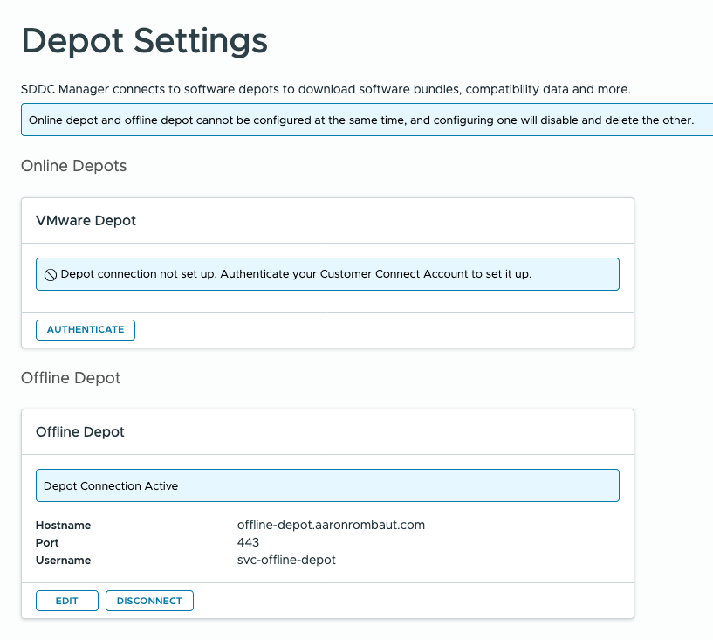Select the svc-offline-depot username value
Image resolution: width=713 pixels, height=640 pixels.
[286, 560]
